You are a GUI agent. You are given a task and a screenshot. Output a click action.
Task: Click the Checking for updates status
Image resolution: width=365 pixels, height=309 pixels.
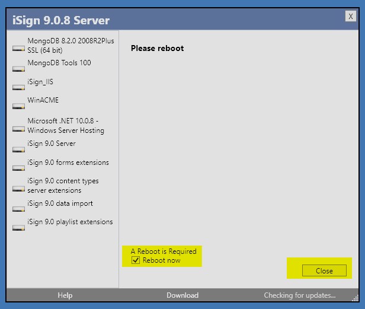pos(300,295)
